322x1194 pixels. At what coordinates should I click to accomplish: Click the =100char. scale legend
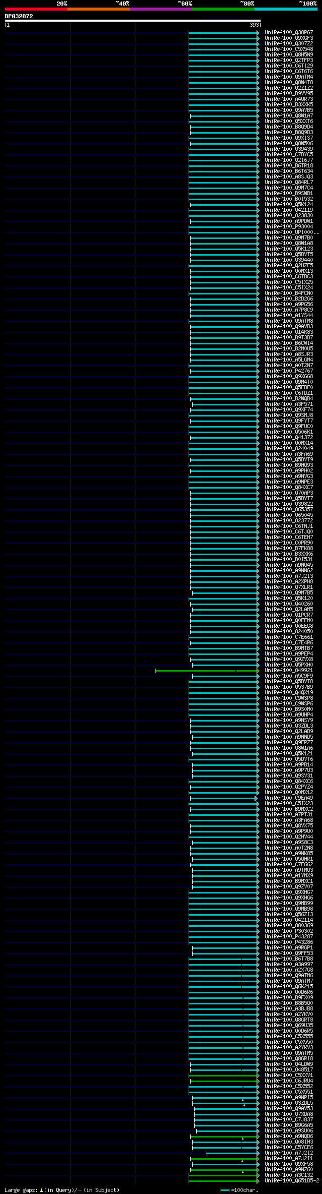pos(239,1190)
